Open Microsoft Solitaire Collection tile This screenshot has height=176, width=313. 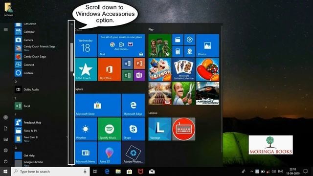click(184, 69)
